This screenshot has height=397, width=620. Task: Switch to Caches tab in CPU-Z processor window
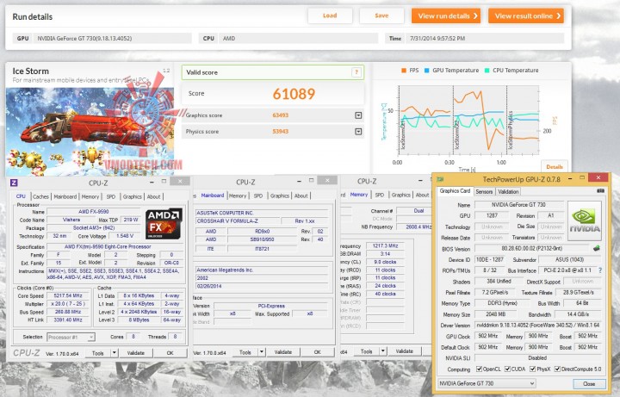pyautogui.click(x=40, y=196)
